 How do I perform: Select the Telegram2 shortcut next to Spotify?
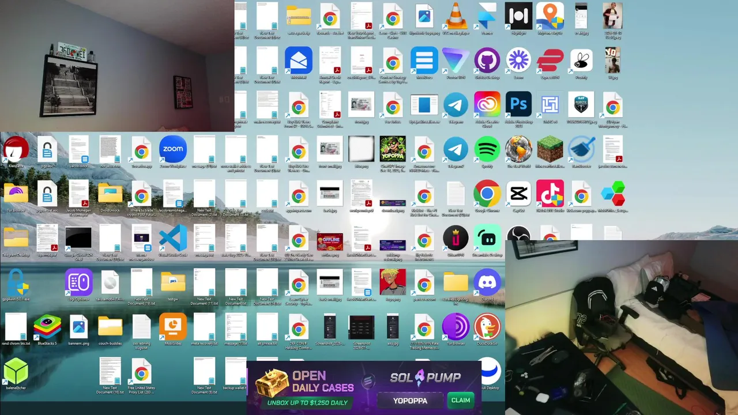(455, 149)
